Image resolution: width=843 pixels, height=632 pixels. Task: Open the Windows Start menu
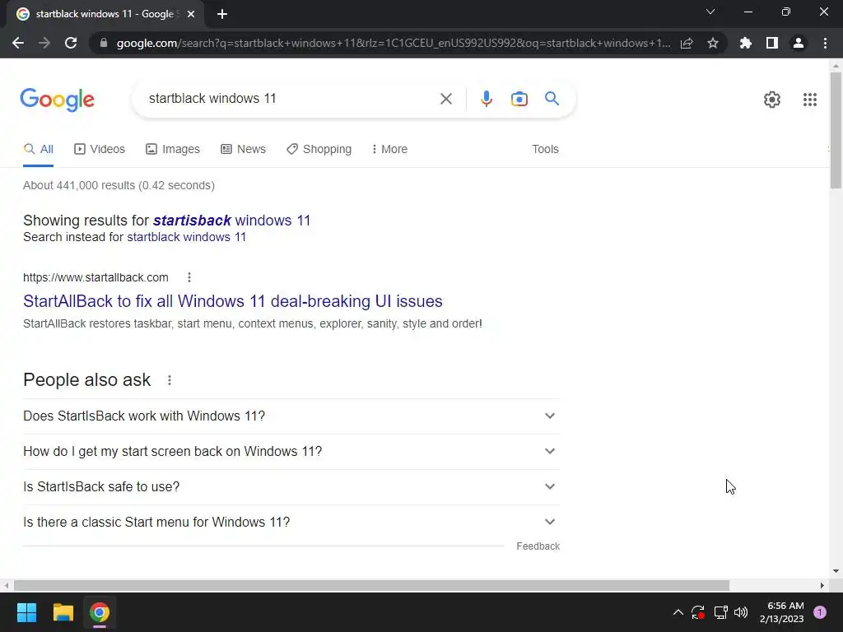tap(26, 612)
